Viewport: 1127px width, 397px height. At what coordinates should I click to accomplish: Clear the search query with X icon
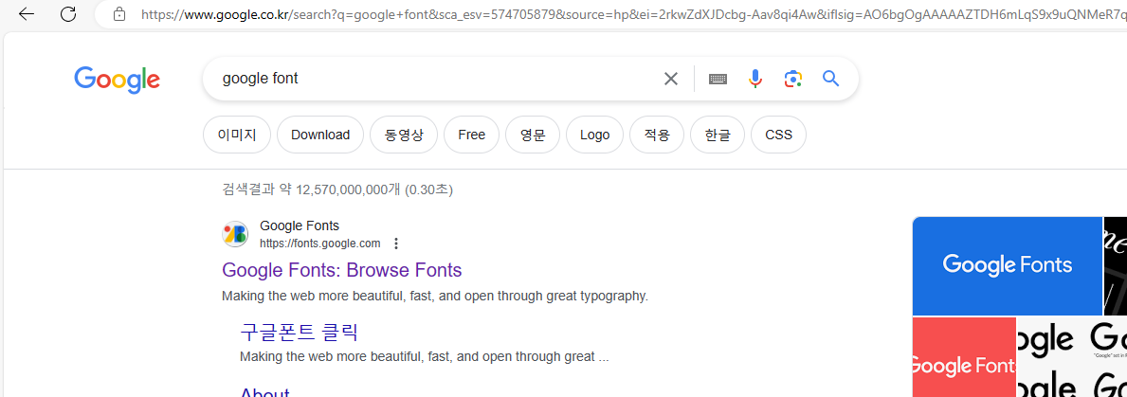click(x=670, y=79)
